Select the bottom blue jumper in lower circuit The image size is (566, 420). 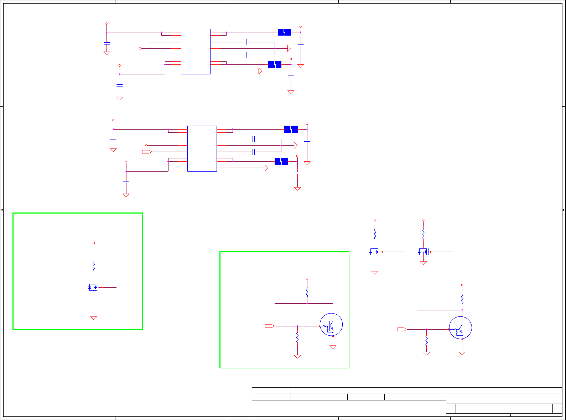[x=281, y=161]
